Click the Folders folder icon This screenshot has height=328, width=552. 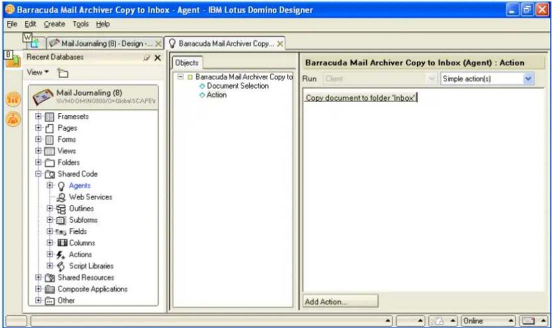tap(49, 162)
